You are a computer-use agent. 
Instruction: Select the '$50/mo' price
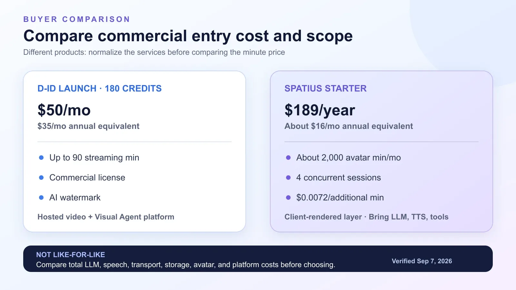pyautogui.click(x=64, y=110)
